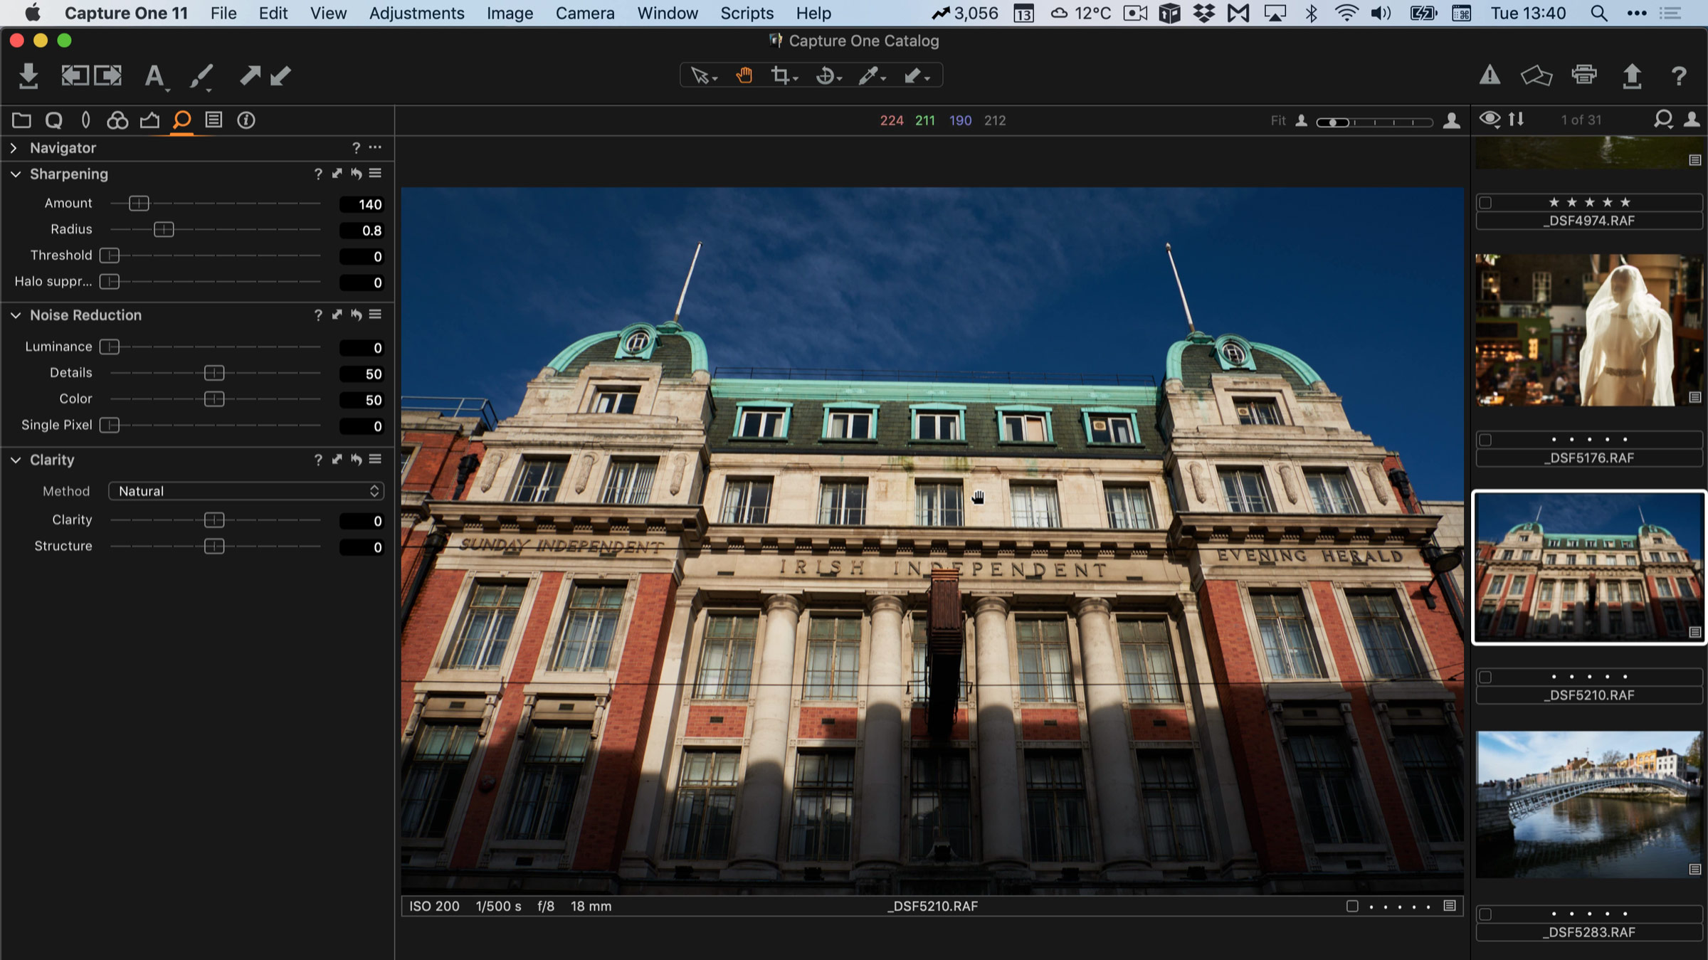Open Sharpening help via the question mark
The height and width of the screenshot is (960, 1708).
(x=317, y=174)
